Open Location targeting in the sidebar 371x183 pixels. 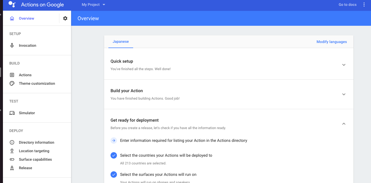[x=34, y=151]
